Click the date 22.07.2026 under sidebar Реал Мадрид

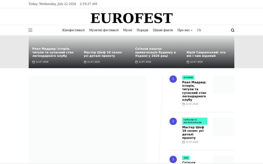click(192, 104)
